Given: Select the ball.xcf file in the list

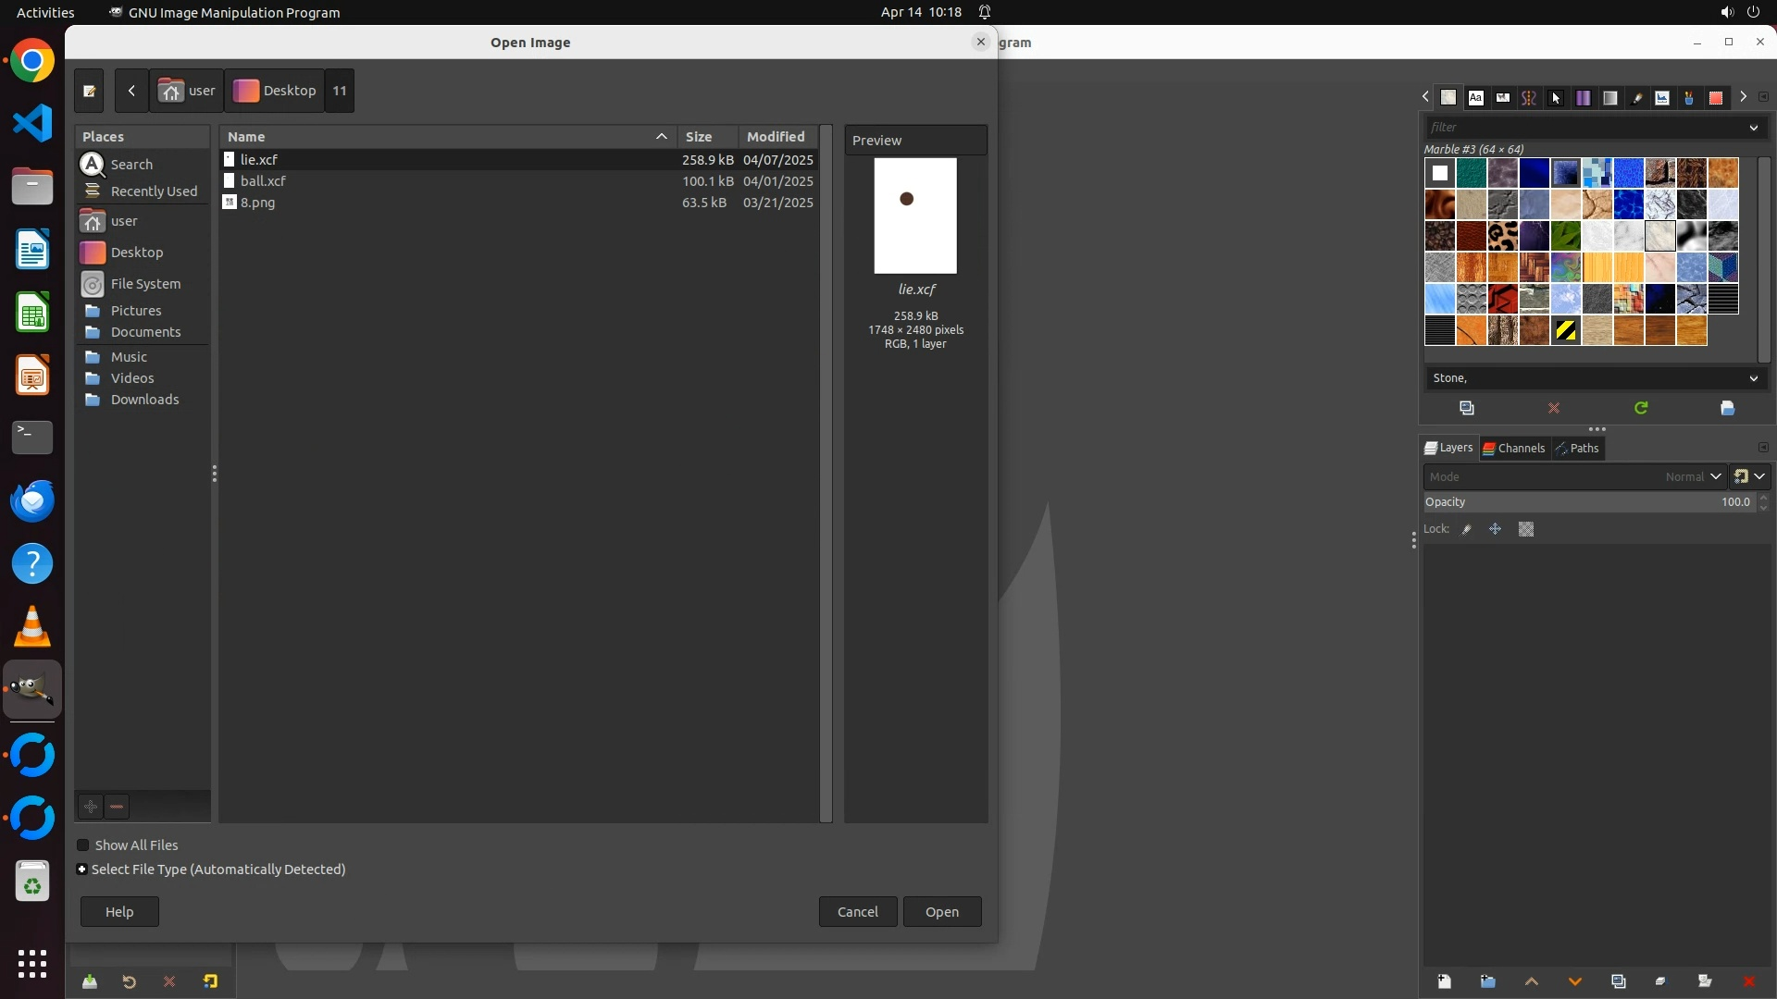Looking at the screenshot, I should 263,181.
